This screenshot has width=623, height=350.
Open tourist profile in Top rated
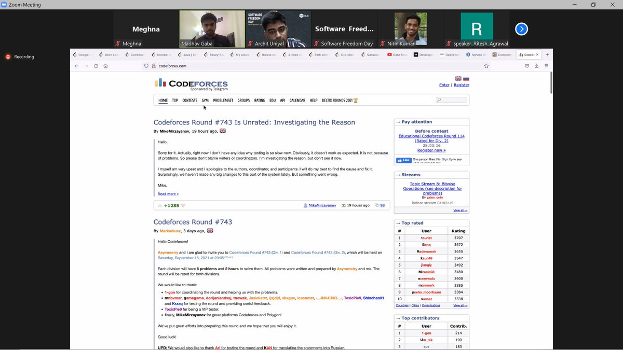(x=426, y=238)
